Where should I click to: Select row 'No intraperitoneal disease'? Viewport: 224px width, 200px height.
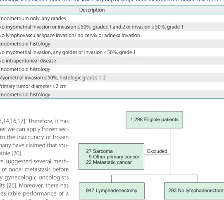tap(112, 61)
